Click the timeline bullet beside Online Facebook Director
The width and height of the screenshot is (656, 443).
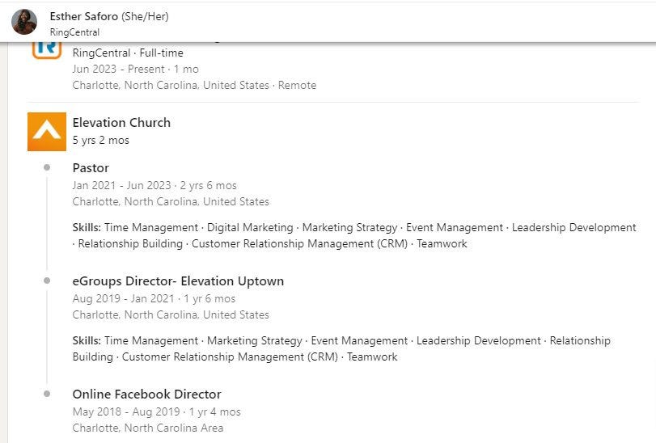pyautogui.click(x=47, y=394)
